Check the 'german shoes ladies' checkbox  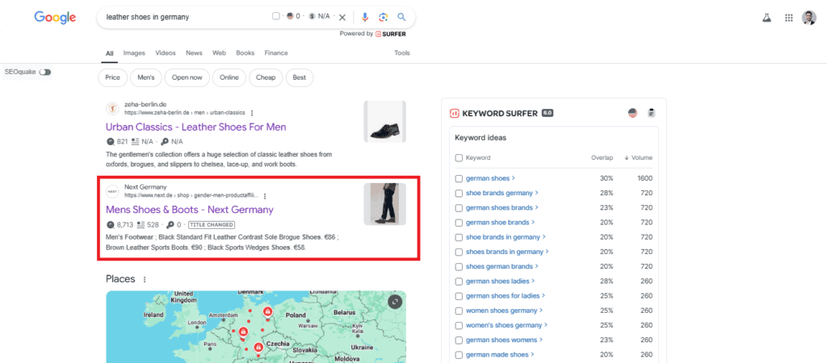(460, 282)
